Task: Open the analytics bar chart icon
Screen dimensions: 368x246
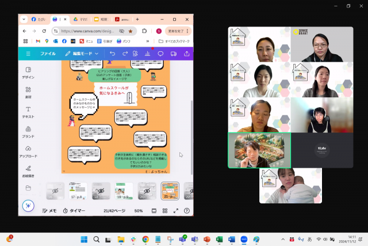Action: tap(147, 54)
